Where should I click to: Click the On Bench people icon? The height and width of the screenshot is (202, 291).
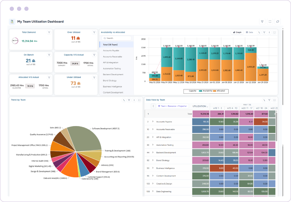(x=34, y=61)
